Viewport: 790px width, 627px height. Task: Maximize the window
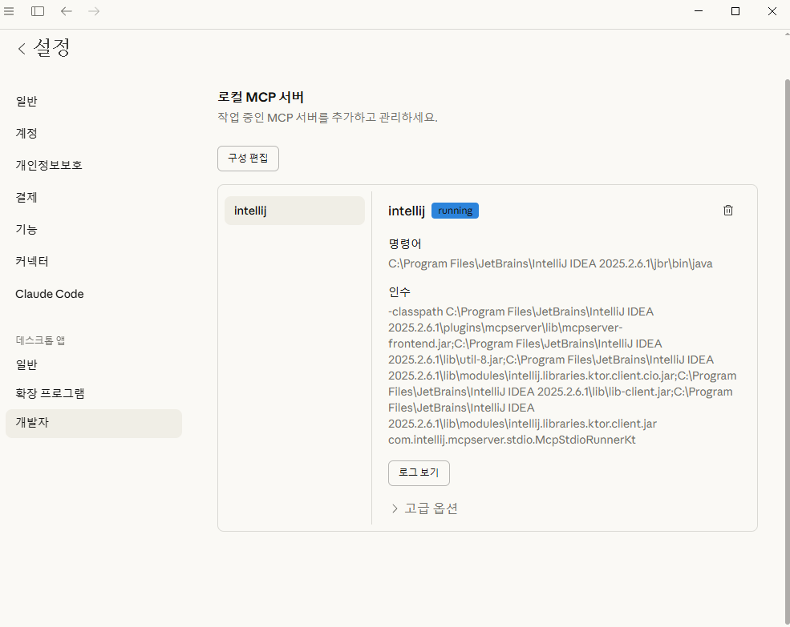[x=735, y=11]
